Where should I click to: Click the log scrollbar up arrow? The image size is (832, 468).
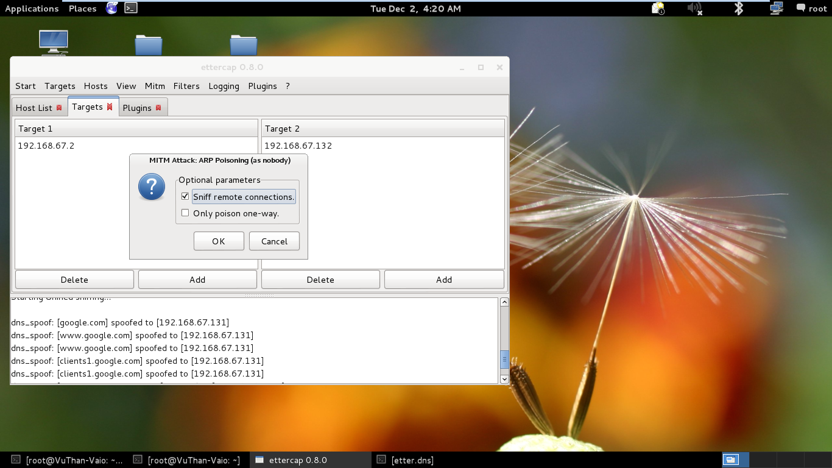[504, 302]
